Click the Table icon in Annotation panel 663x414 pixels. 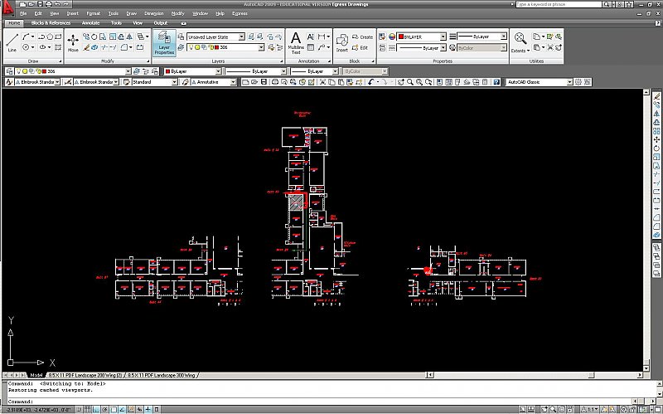(311, 47)
